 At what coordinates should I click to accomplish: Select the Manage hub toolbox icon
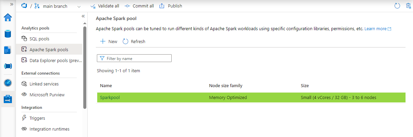tap(8, 99)
